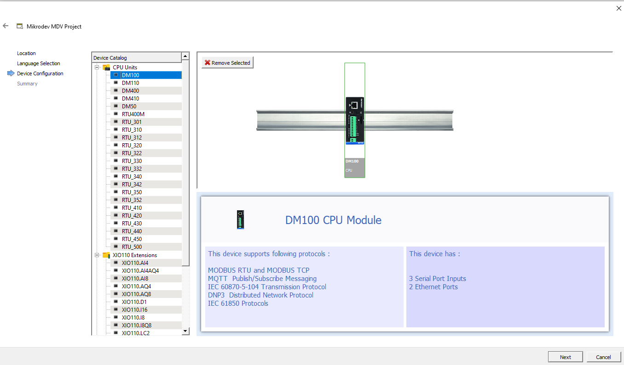The height and width of the screenshot is (365, 624).
Task: Click the DM110 device icon
Action: [116, 83]
